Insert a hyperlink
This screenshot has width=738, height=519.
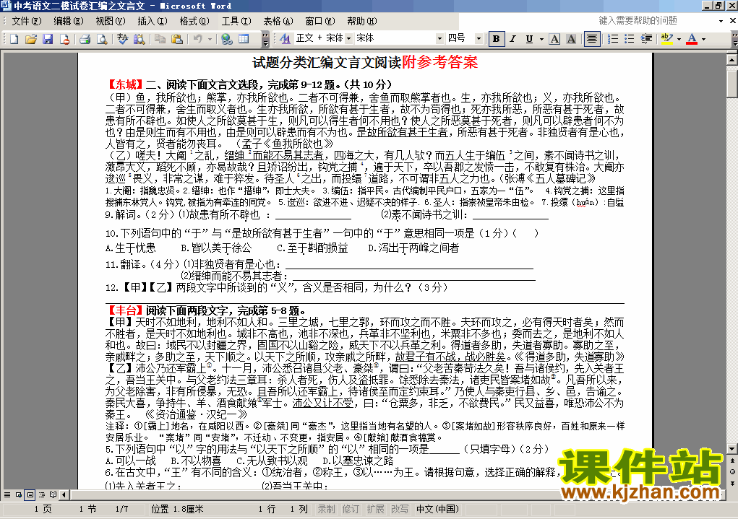pyautogui.click(x=227, y=39)
